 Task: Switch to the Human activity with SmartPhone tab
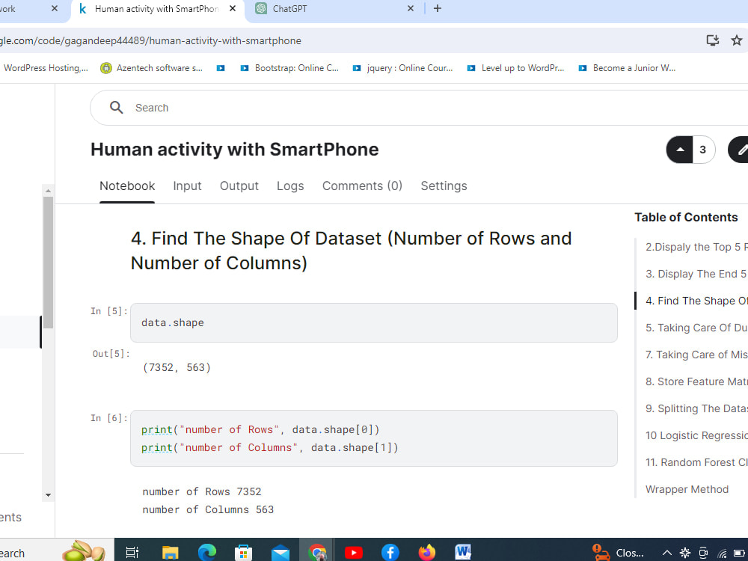tap(157, 8)
